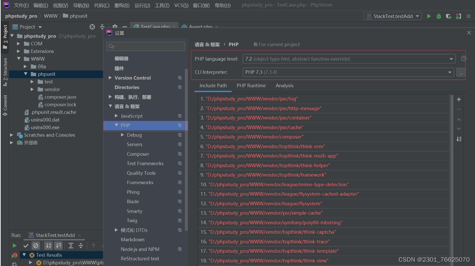Open Quality Tools settings page

pyautogui.click(x=141, y=173)
